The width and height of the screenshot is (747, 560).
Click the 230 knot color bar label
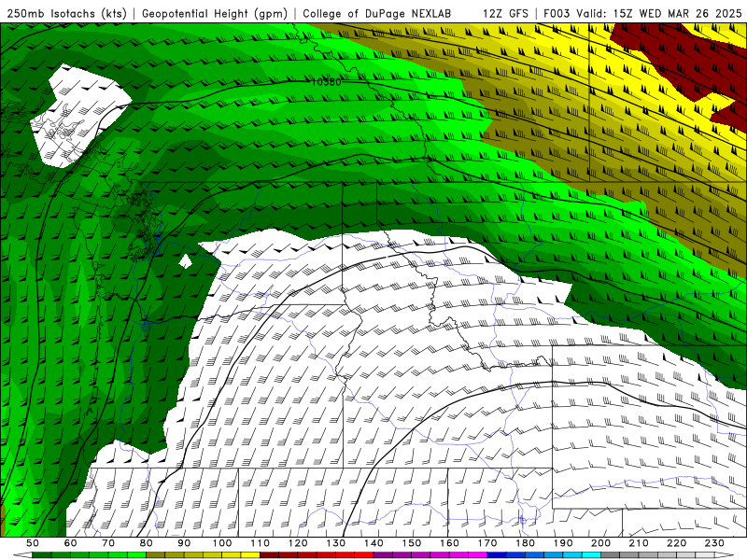click(714, 543)
